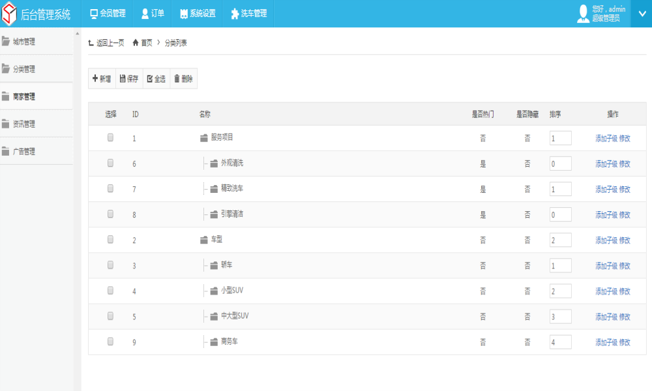
Task: Check the checkbox for row ID 4
Action: [110, 290]
